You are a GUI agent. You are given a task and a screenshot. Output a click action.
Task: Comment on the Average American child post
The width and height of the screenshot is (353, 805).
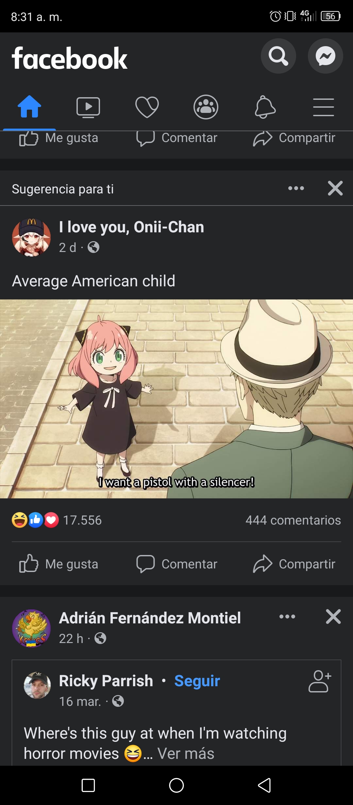point(177,564)
